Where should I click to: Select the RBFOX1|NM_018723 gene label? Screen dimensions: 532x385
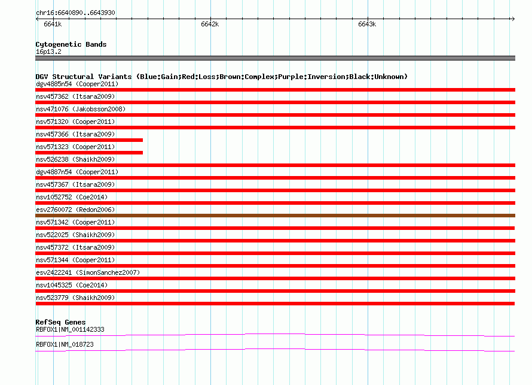point(65,344)
